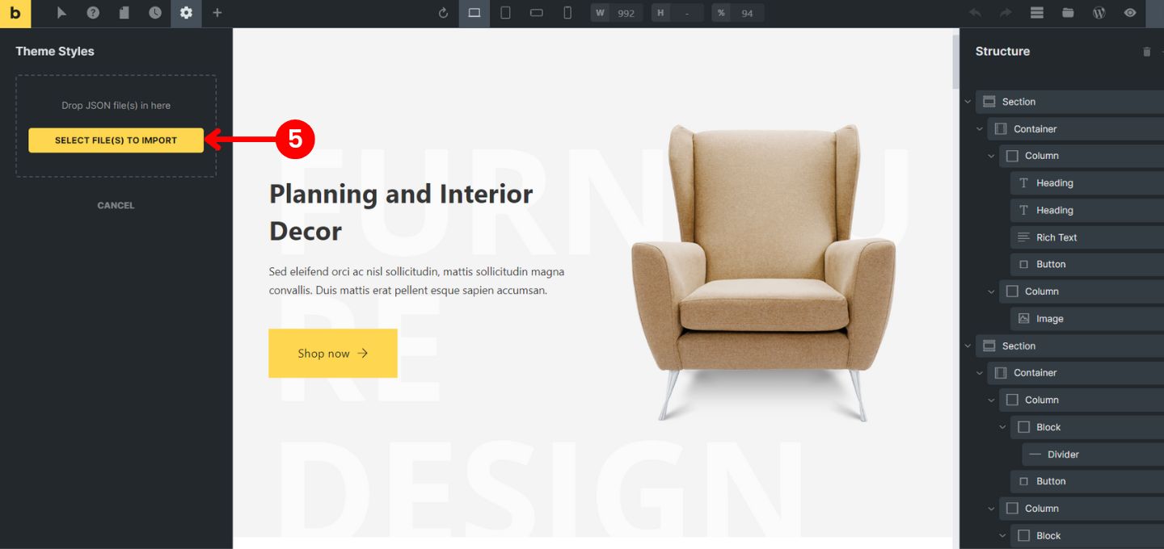The height and width of the screenshot is (549, 1164).
Task: Open the templates folder icon
Action: (1068, 13)
